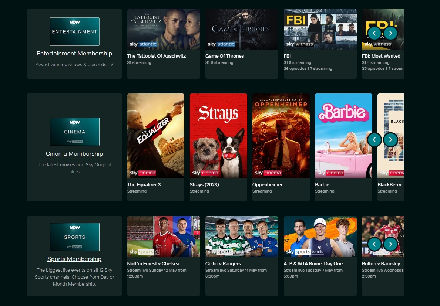Open the NOW Entertainment logo tile
The width and height of the screenshot is (440, 306).
[74, 31]
